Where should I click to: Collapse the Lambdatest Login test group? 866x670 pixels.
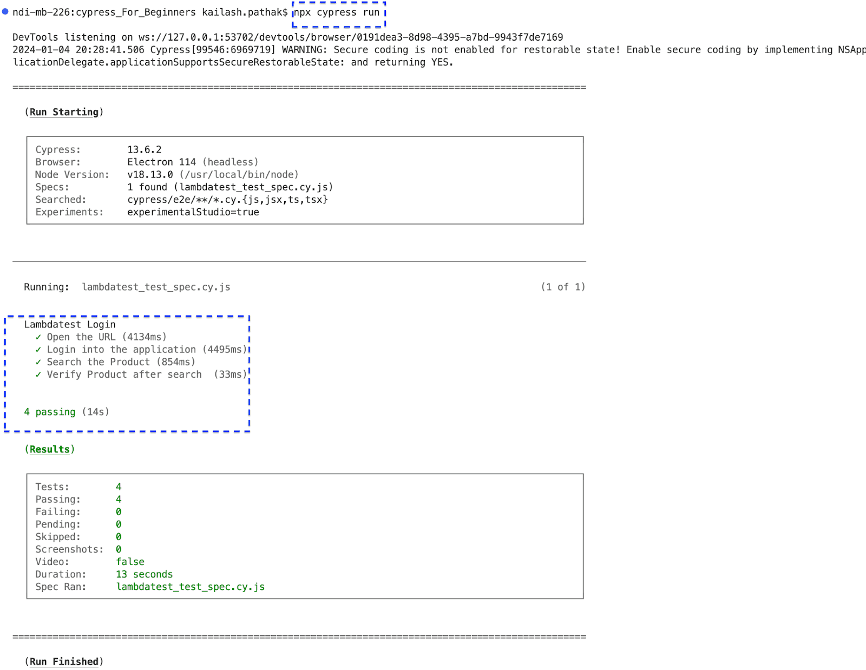click(x=69, y=324)
